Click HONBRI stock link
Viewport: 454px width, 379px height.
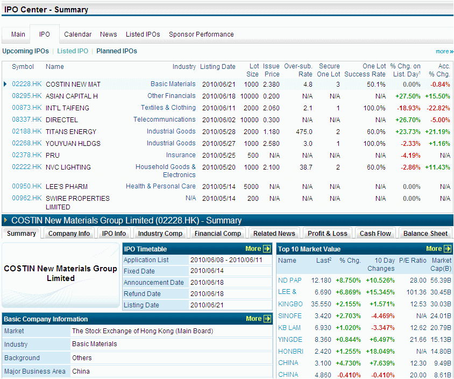pos(290,352)
